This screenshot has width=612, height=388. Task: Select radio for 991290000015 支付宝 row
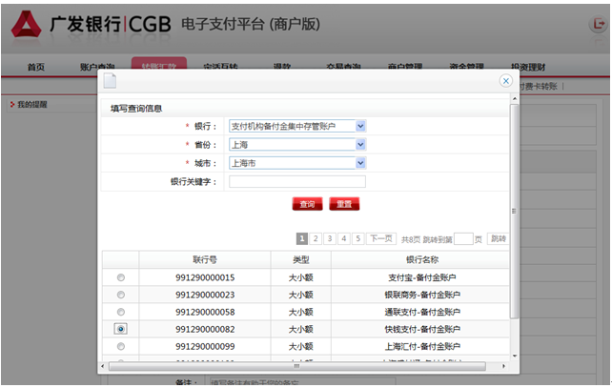click(x=121, y=277)
